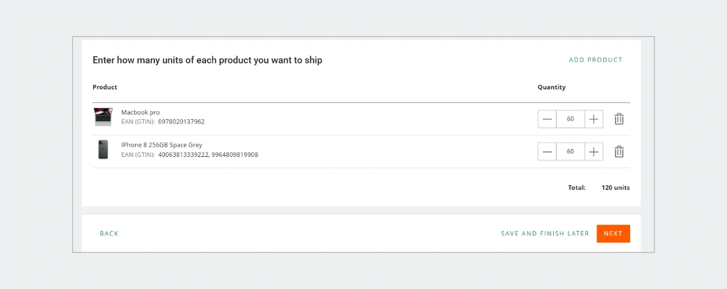This screenshot has width=727, height=289.
Task: Click the Quantity column header
Action: click(551, 87)
